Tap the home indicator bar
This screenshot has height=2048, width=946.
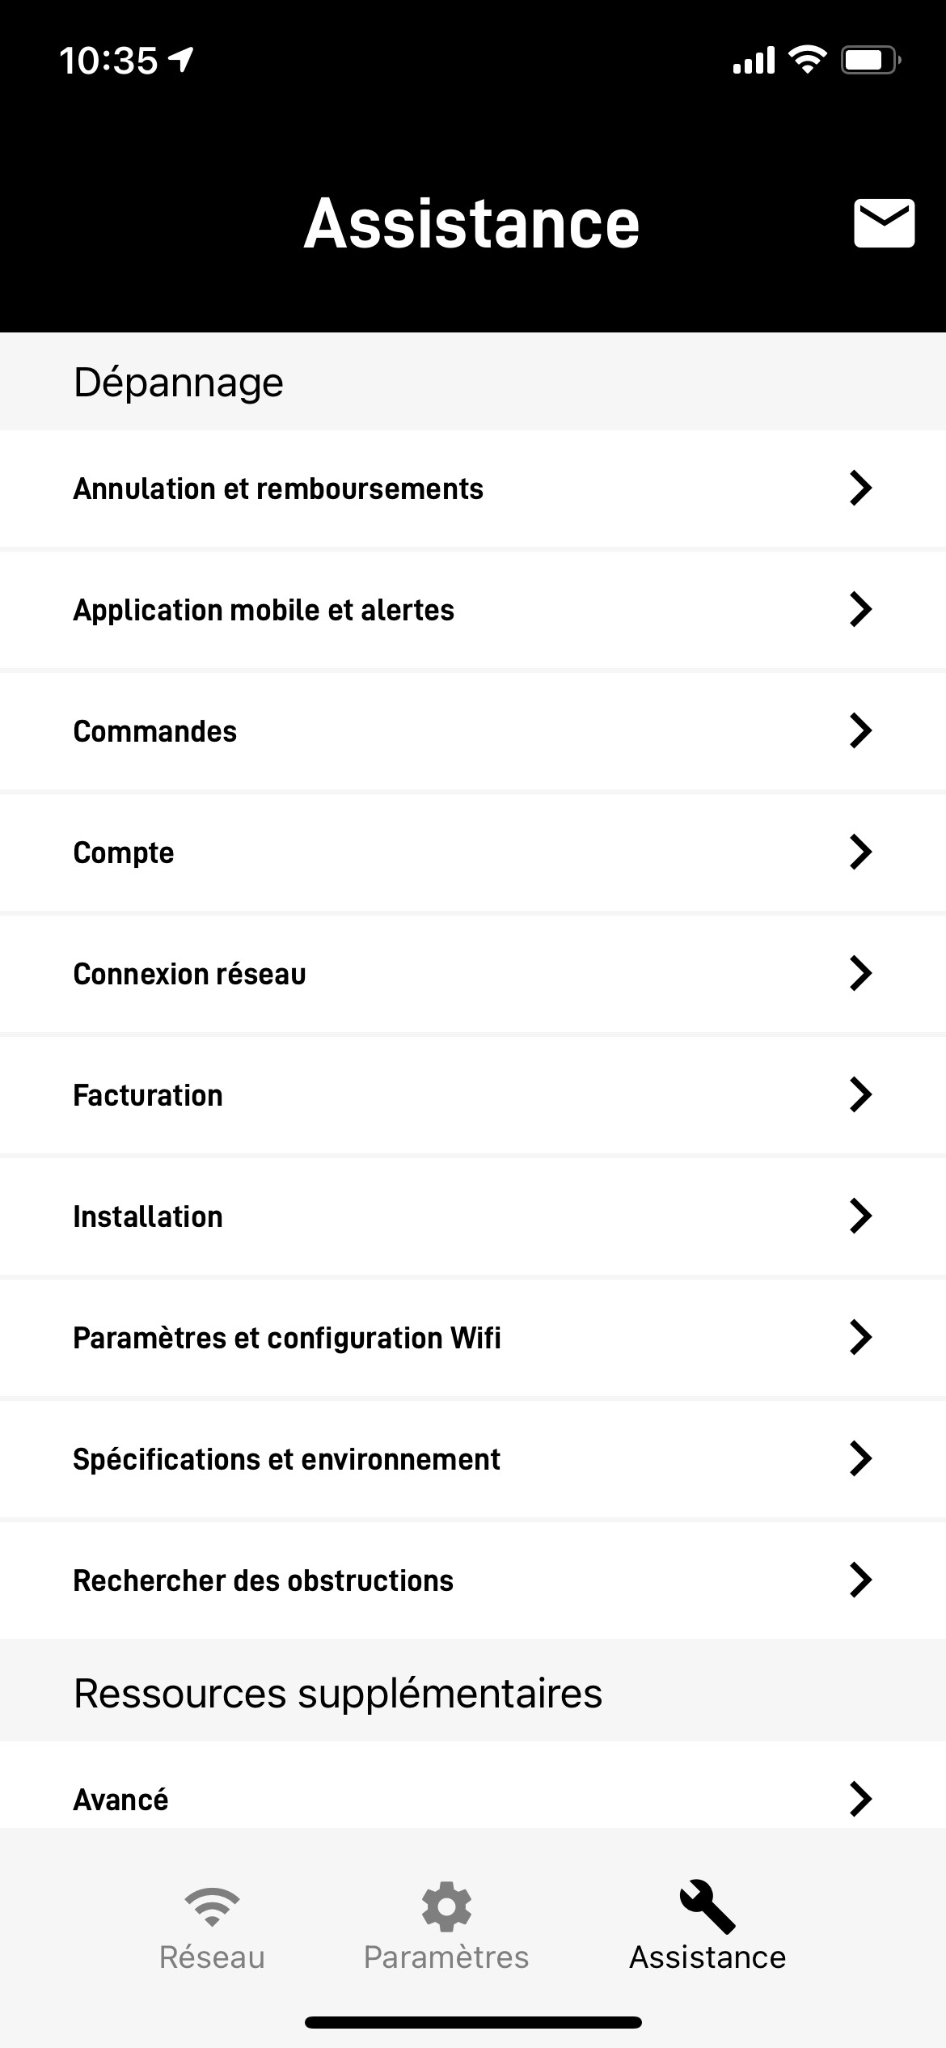click(x=473, y=2022)
